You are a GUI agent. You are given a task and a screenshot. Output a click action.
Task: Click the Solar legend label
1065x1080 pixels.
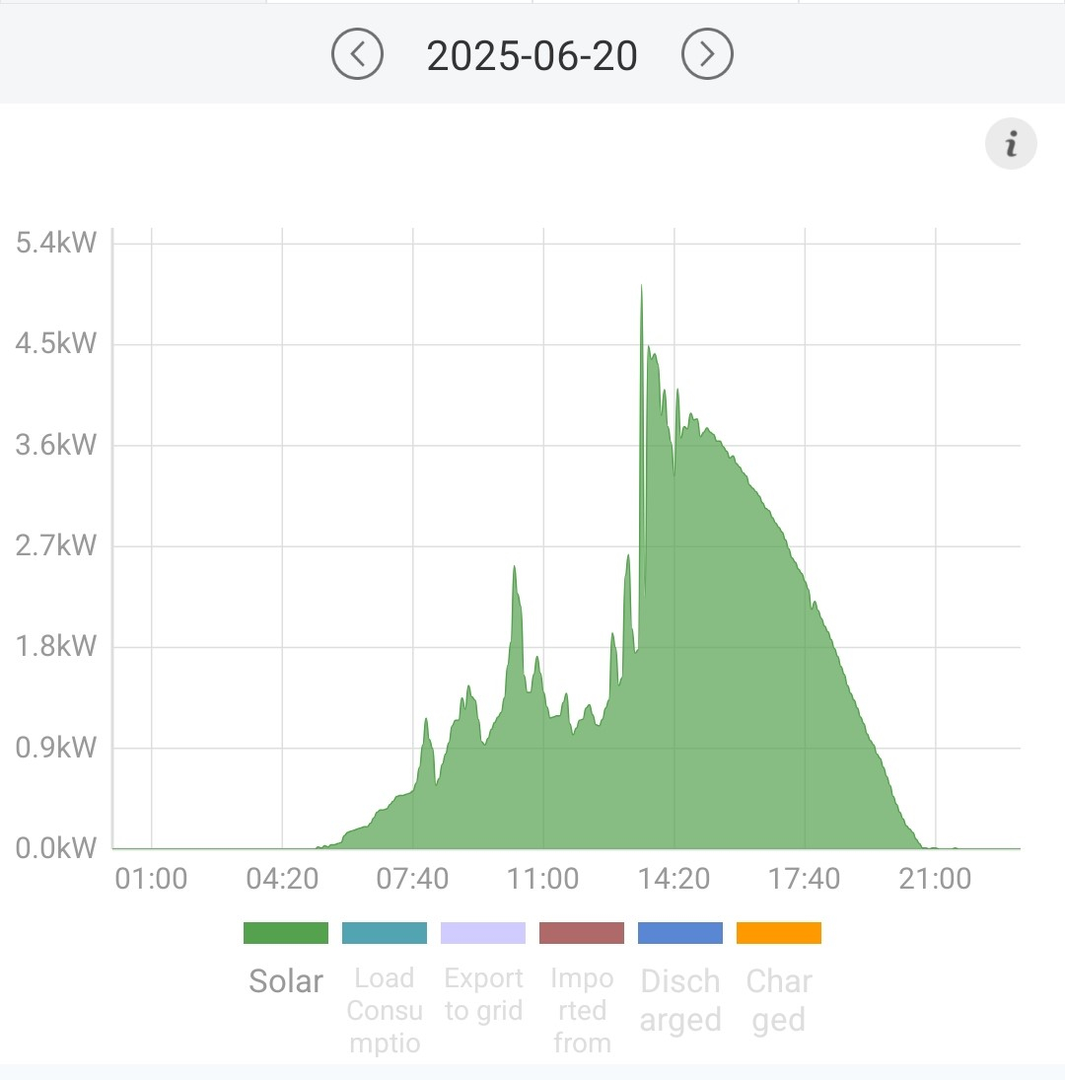pos(286,980)
